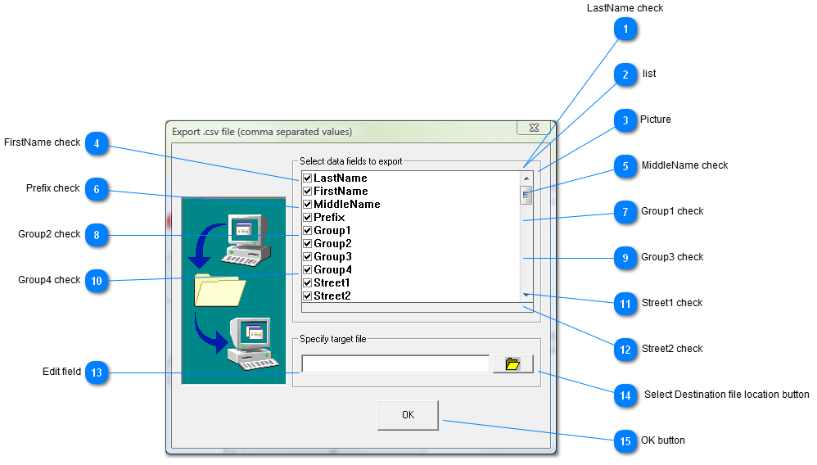The width and height of the screenshot is (817, 465).
Task: Select the LastName text in the list
Action: (341, 178)
